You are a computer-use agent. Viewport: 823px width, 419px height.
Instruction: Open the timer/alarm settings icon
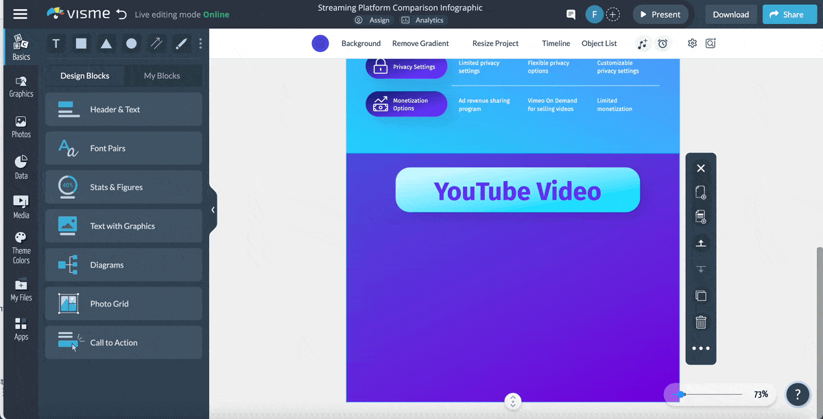pyautogui.click(x=663, y=43)
